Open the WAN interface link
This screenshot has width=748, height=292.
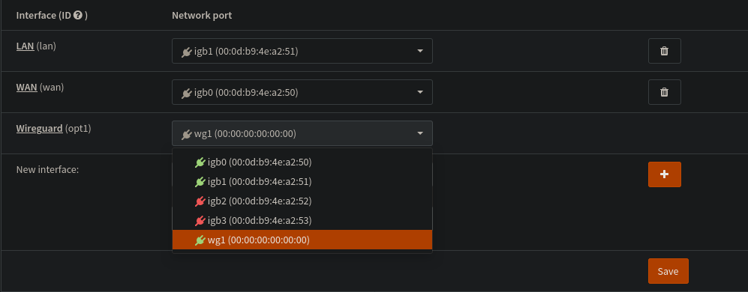[x=27, y=87]
